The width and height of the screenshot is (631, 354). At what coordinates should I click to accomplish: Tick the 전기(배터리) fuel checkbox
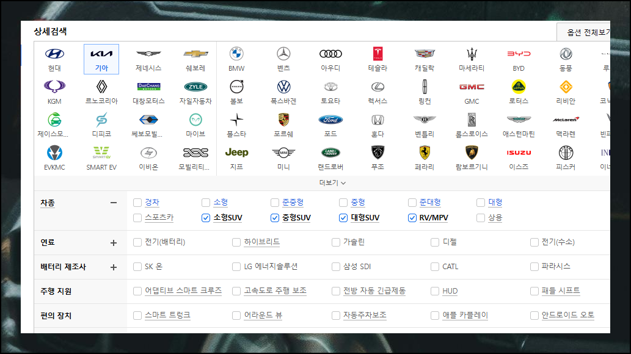[137, 242]
